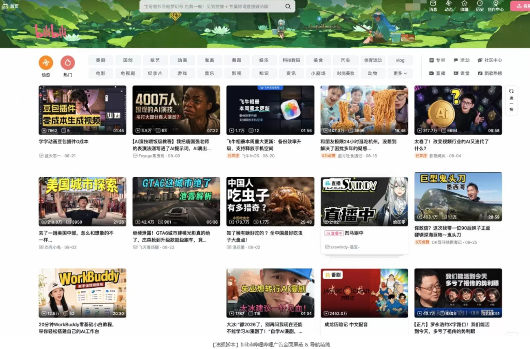This screenshot has width=530, height=349.
Task: Open the orange 动态 circle icon
Action: click(46, 63)
